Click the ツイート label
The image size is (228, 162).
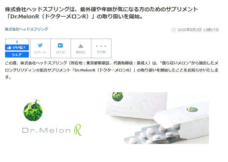[40, 52]
